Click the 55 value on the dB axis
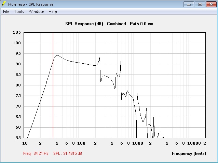 pos(18,138)
